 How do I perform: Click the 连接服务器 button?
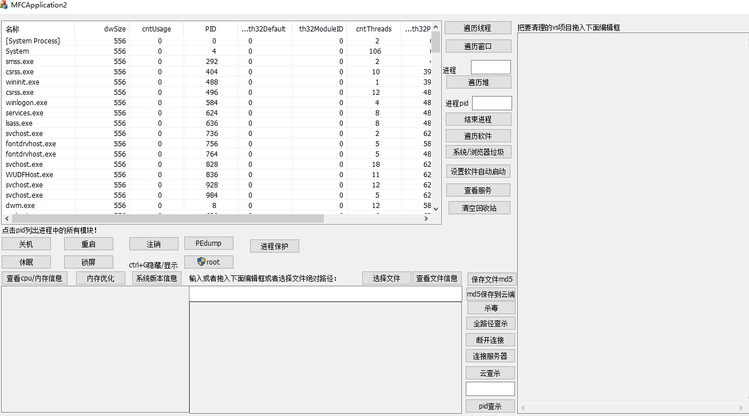click(490, 356)
